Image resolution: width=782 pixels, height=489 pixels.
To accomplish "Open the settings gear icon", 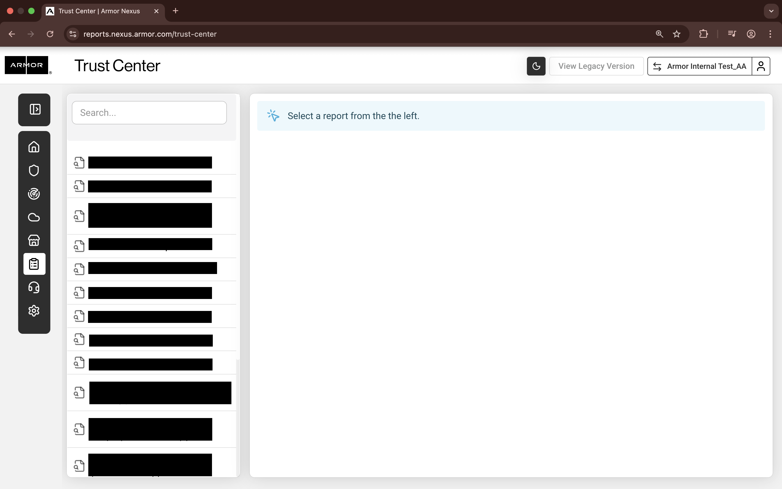I will (34, 310).
